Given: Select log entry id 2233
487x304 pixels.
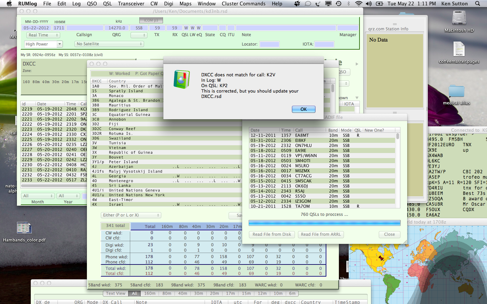Looking at the screenshot, I should tap(54, 180).
